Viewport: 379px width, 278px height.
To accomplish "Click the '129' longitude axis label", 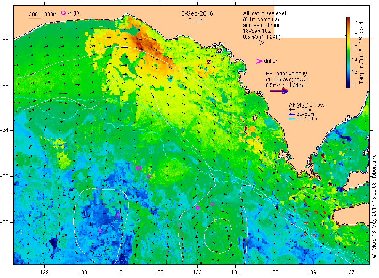I will click(x=45, y=273).
